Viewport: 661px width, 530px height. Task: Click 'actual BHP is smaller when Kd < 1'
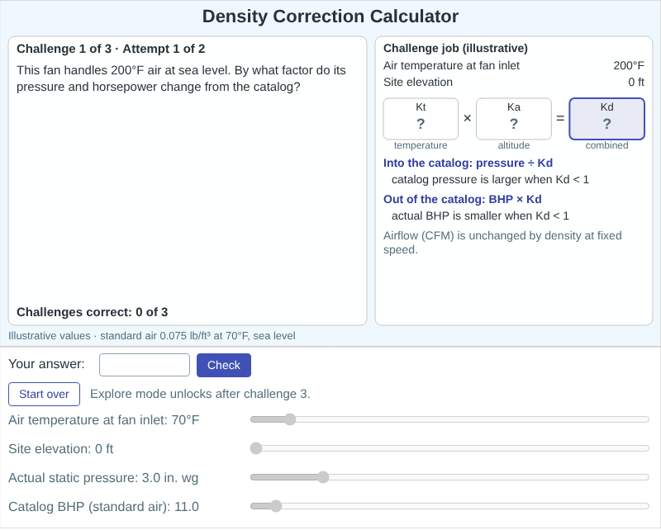click(481, 216)
